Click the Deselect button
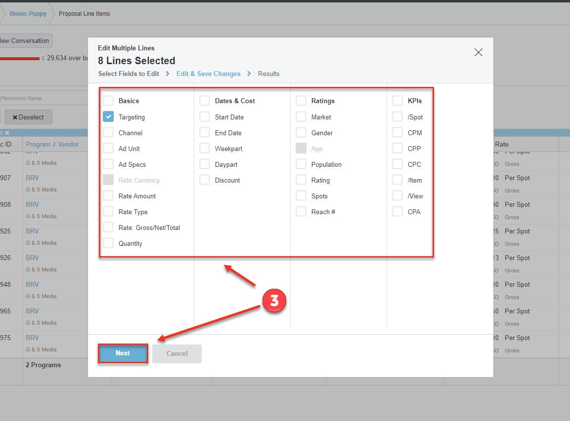 [28, 117]
